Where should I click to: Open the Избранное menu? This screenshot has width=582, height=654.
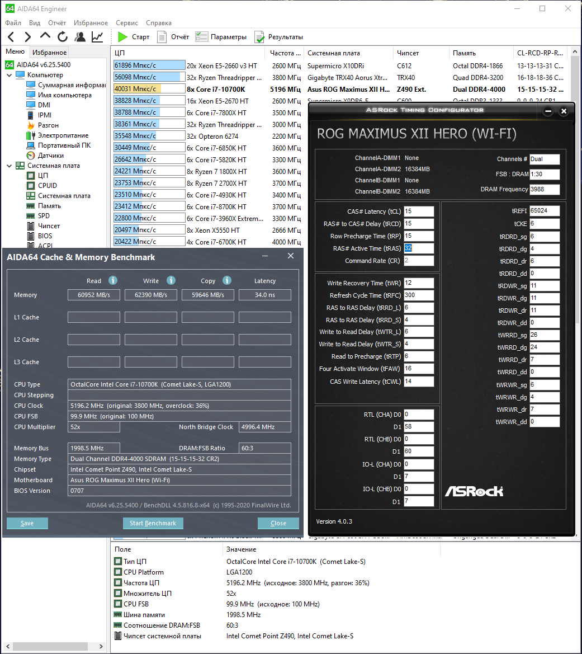(91, 23)
